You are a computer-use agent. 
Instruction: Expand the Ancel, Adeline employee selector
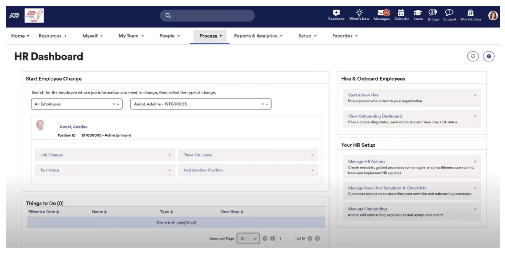click(201, 104)
